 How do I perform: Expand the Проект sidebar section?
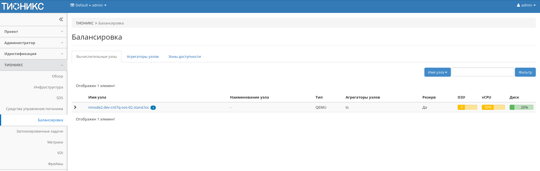[x=34, y=32]
